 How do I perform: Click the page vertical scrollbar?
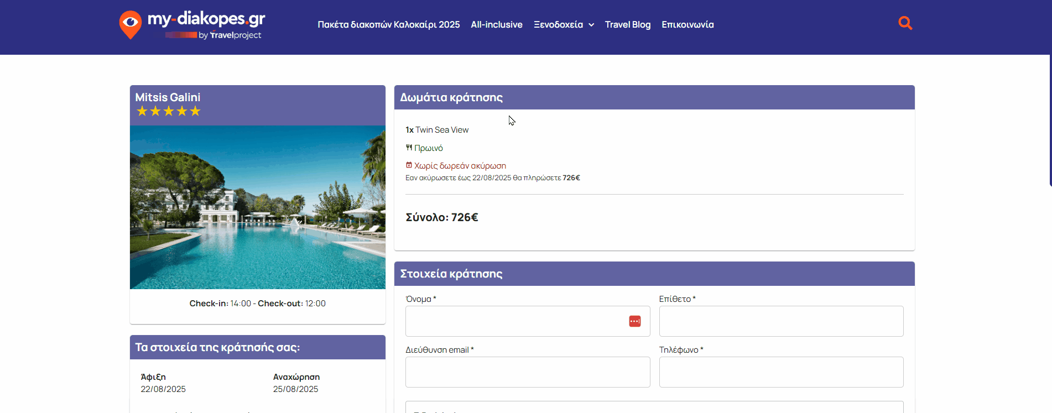[x=1050, y=121]
